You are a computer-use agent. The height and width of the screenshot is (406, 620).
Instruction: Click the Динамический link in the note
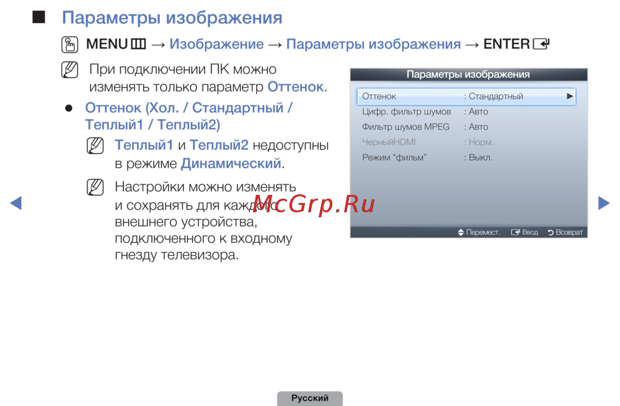click(231, 164)
